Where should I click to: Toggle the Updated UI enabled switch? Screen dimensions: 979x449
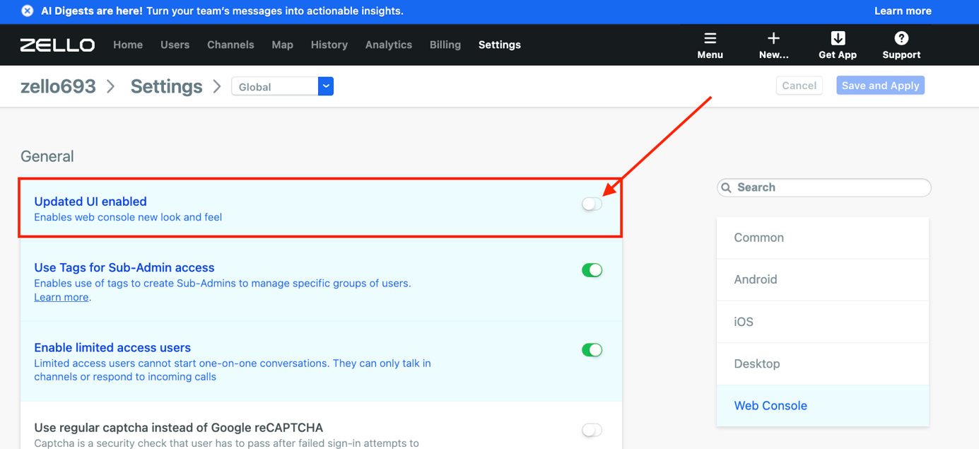tap(592, 204)
